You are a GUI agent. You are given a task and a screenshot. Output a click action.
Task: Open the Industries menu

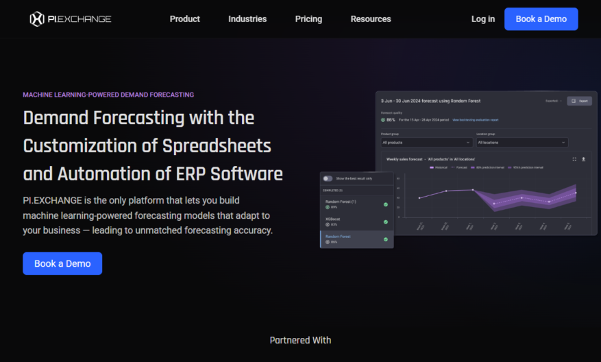point(247,19)
